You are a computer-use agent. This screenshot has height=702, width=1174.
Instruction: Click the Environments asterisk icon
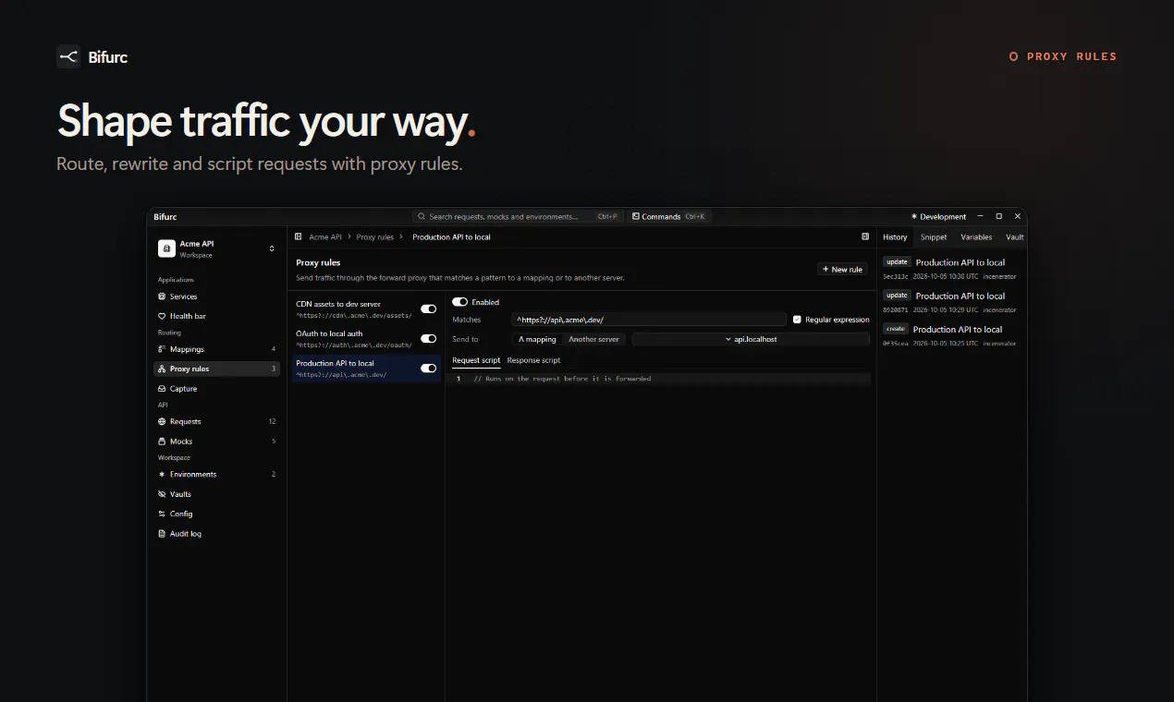point(162,474)
